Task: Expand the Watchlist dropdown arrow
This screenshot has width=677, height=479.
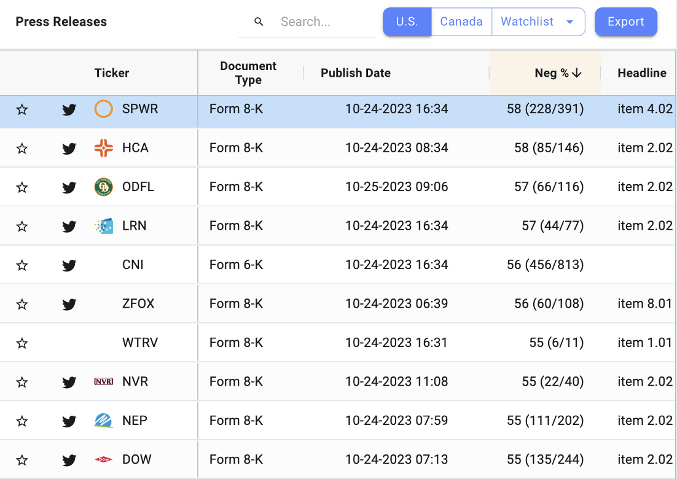Action: point(569,22)
